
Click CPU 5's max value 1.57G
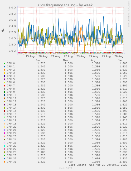[x=123, y=79]
